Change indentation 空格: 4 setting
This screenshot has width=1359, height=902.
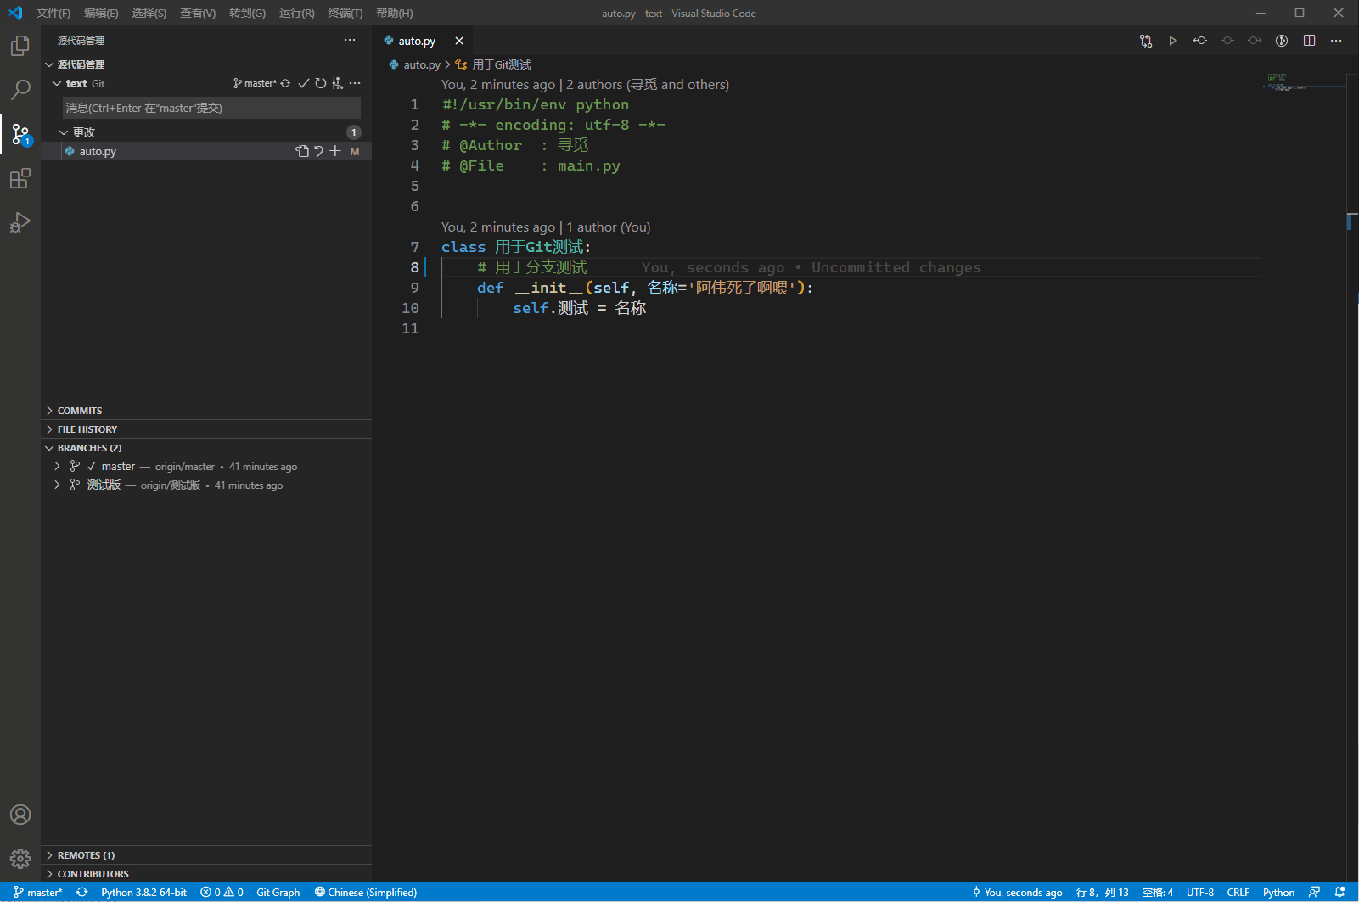(1158, 893)
